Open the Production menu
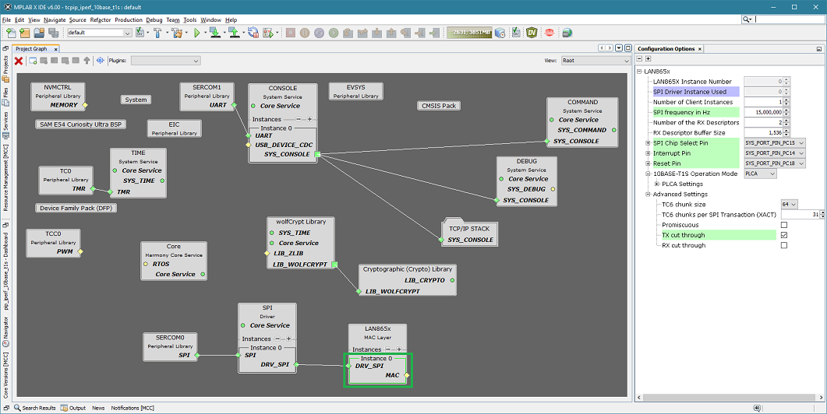 129,20
